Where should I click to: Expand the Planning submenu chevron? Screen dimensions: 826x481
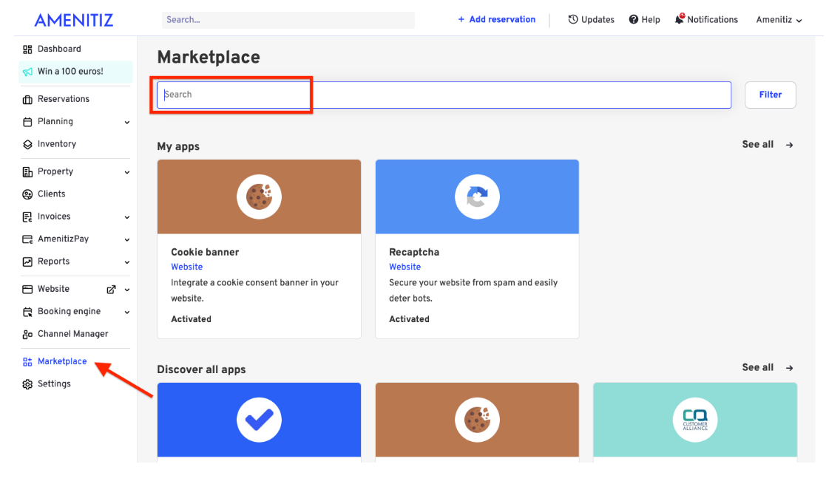(127, 123)
